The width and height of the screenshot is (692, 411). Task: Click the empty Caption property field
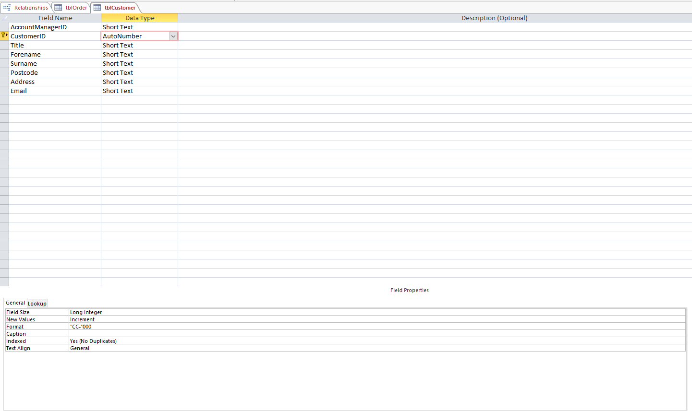pos(377,334)
